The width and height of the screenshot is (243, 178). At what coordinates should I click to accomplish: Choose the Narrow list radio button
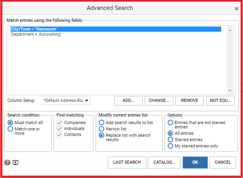(x=101, y=129)
